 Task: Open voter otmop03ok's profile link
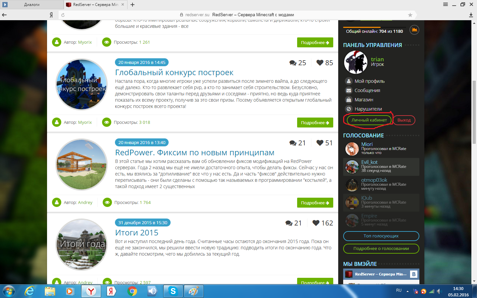pyautogui.click(x=374, y=180)
